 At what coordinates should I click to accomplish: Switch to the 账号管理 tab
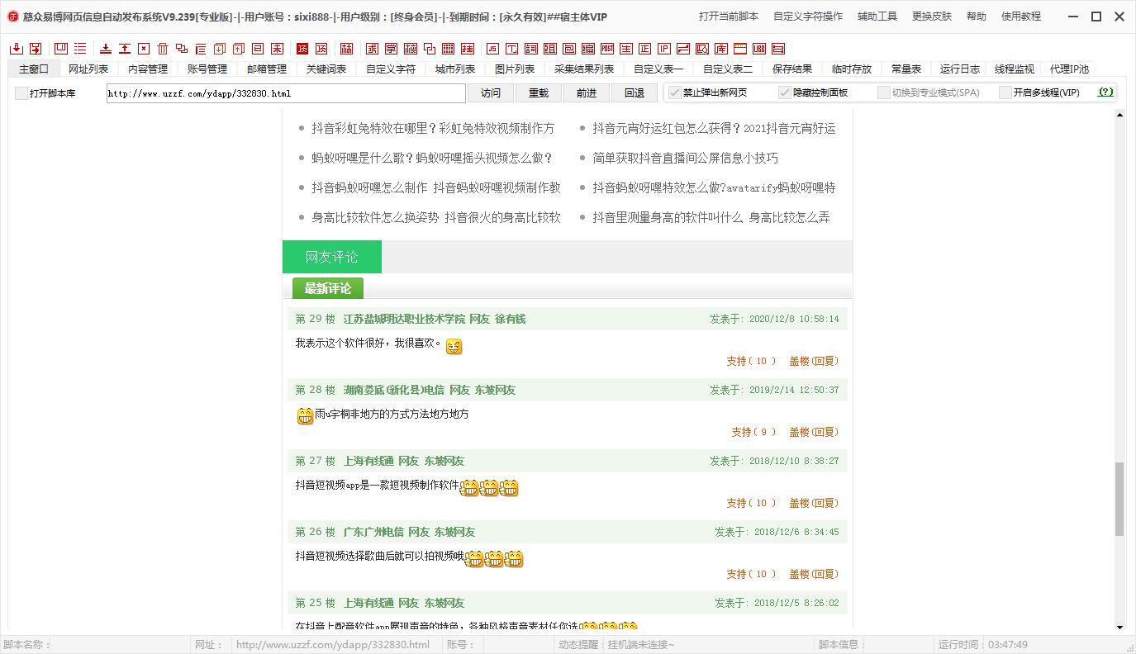207,69
